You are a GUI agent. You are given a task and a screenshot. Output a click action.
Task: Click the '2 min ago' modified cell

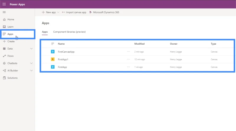click(x=139, y=52)
